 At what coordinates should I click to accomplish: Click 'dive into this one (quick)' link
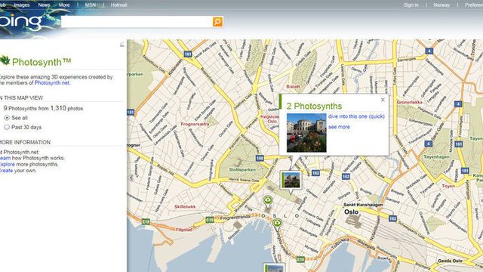point(356,116)
